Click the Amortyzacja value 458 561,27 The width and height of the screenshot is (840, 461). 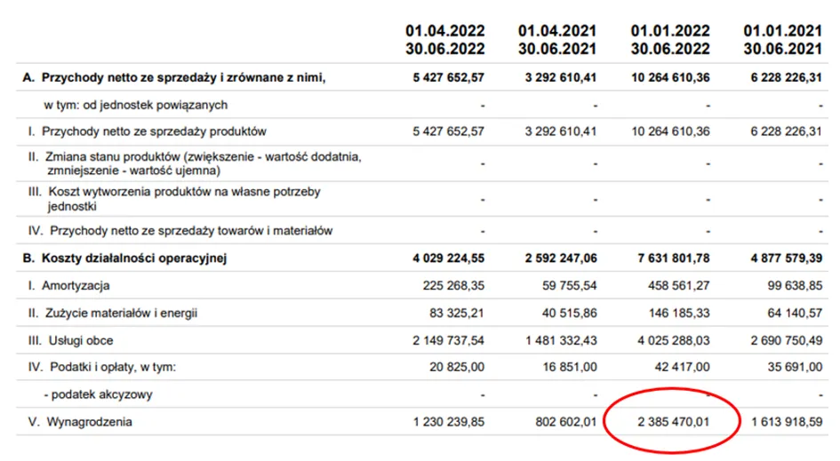679,285
